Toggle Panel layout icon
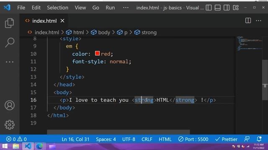Viewport: 268px width, 150px height. tap(217, 7)
